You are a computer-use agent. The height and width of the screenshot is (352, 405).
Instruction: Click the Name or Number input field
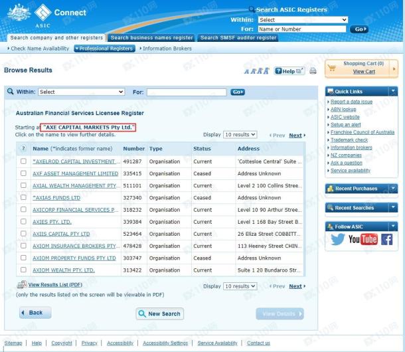(302, 29)
